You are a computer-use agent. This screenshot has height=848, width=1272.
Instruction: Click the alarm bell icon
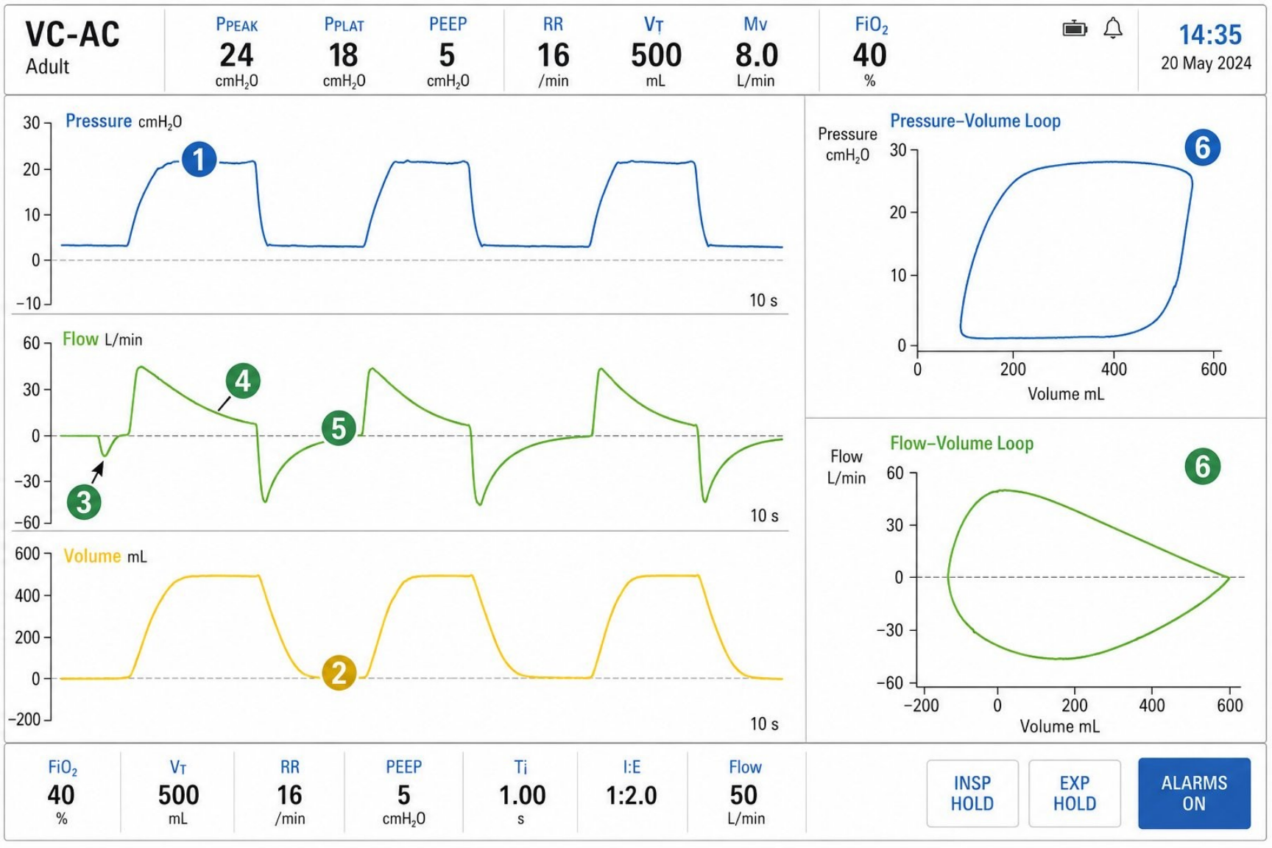pos(1113,29)
